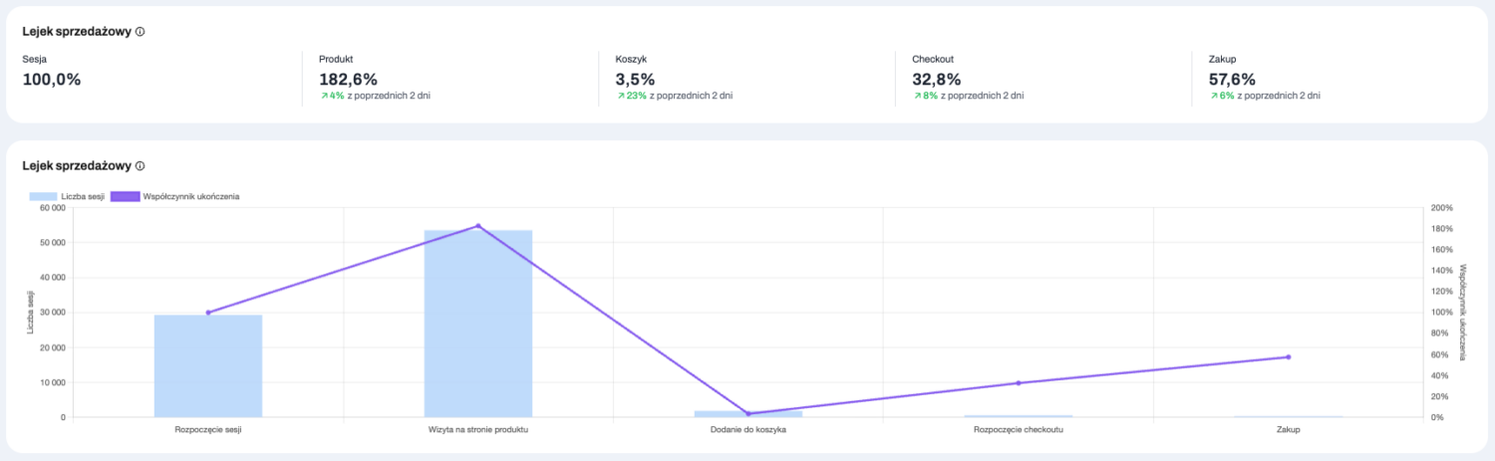Screen dimensions: 1495x461
Task: Click the Sesja 100,0% metric value
Action: click(x=51, y=80)
